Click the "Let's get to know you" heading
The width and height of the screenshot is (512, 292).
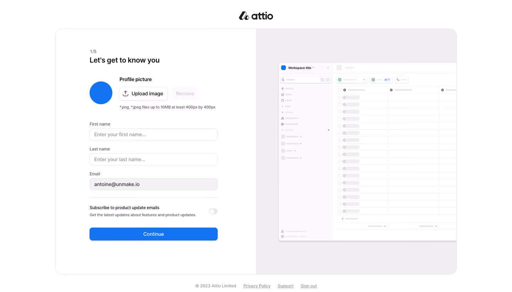(124, 60)
